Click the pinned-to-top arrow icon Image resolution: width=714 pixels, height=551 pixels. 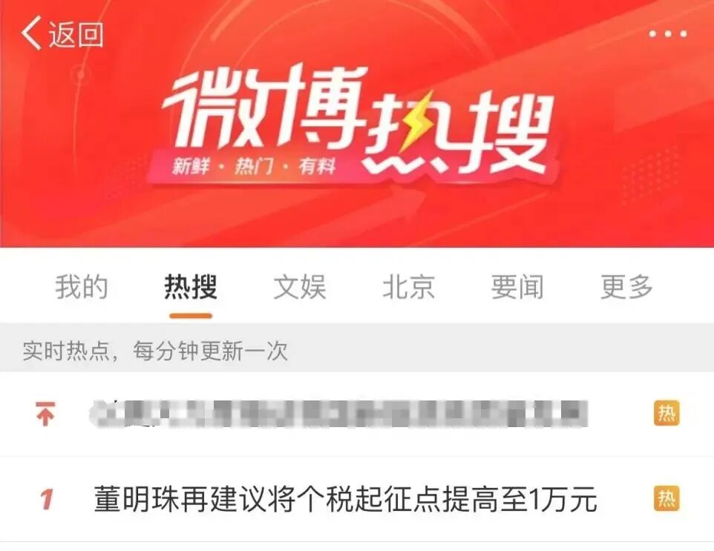[45, 414]
